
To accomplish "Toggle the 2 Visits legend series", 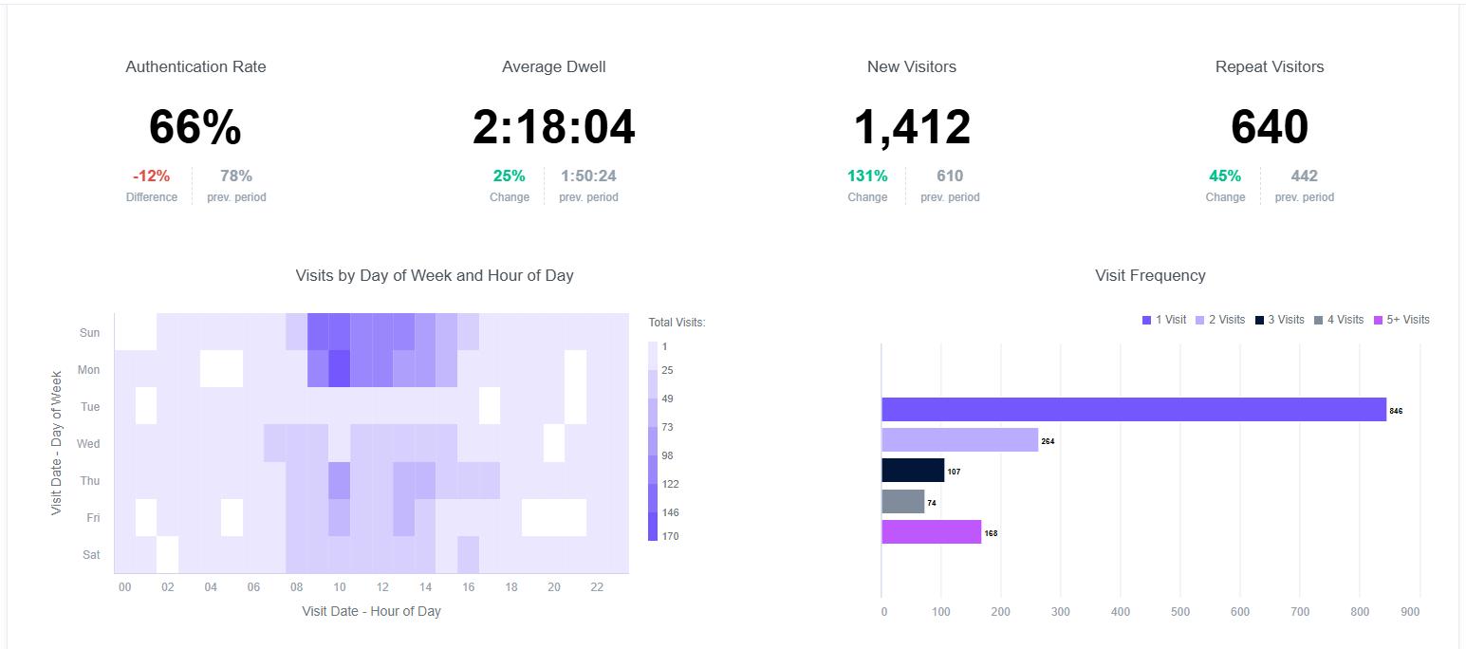I will 1219,320.
